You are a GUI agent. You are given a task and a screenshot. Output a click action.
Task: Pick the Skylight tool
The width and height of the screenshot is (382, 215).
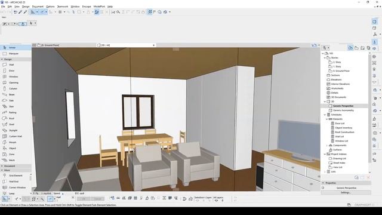click(16, 130)
